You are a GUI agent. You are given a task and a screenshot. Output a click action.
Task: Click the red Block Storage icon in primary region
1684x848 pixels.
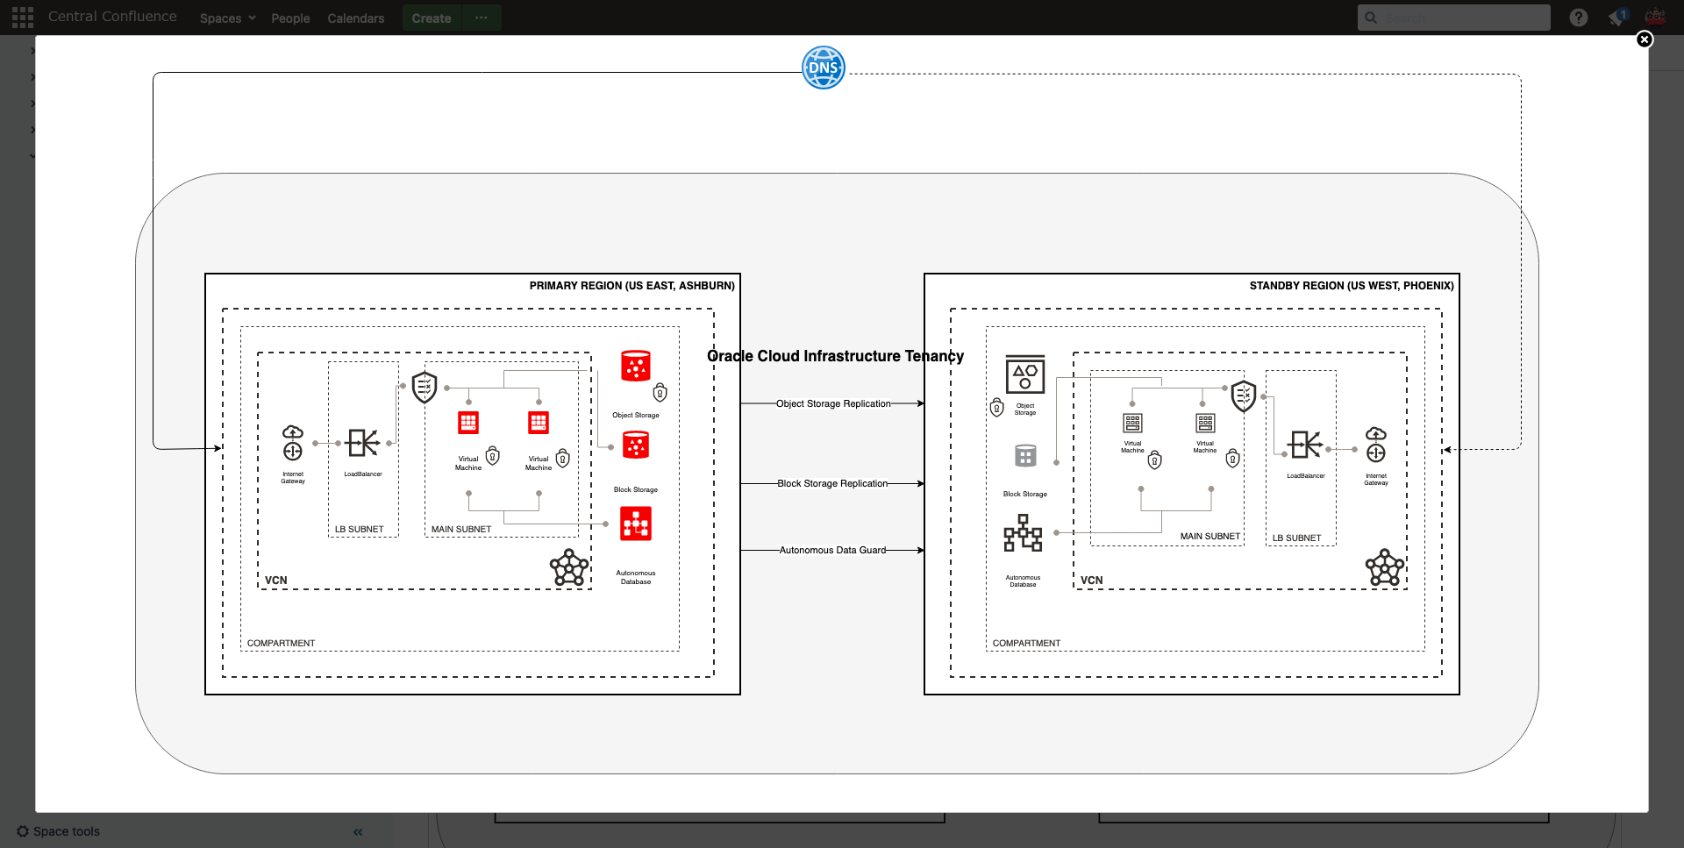(635, 445)
